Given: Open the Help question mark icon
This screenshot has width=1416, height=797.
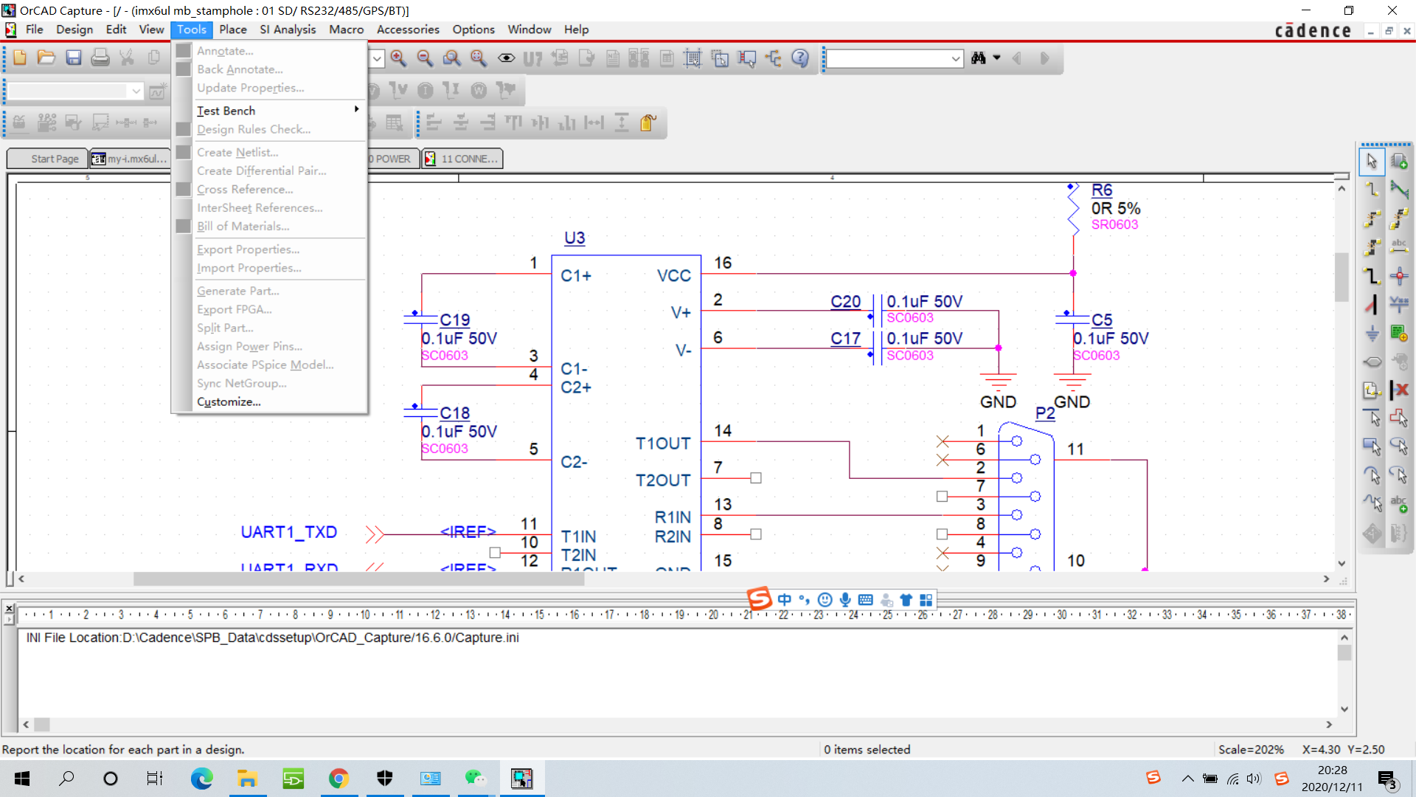Looking at the screenshot, I should coord(800,58).
